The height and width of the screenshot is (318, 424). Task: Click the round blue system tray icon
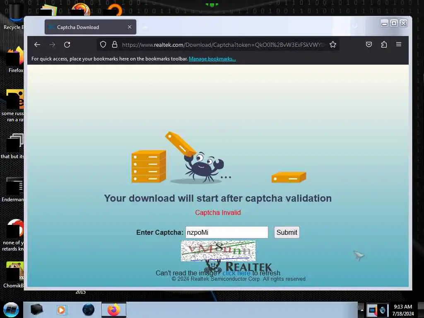pyautogui.click(x=382, y=310)
